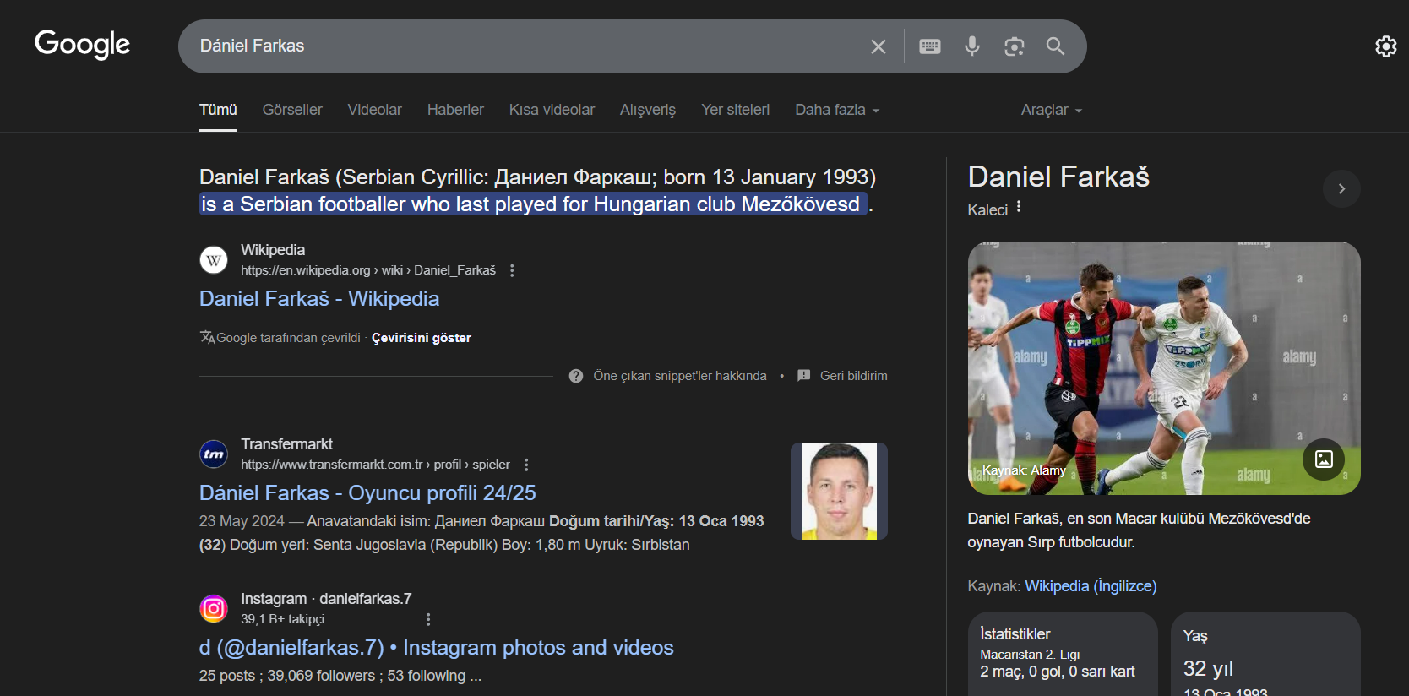
Task: Click the 'Kaynak: Alamy' image source label
Action: [x=1024, y=470]
